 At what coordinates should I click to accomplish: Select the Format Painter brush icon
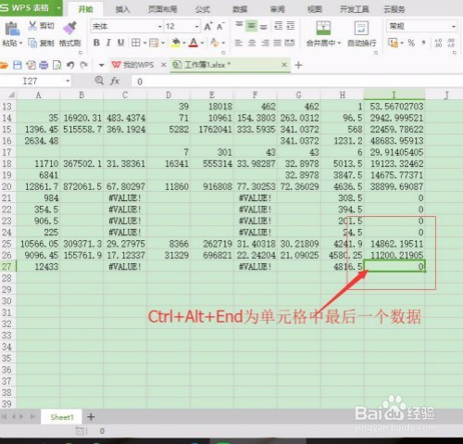pyautogui.click(x=70, y=28)
